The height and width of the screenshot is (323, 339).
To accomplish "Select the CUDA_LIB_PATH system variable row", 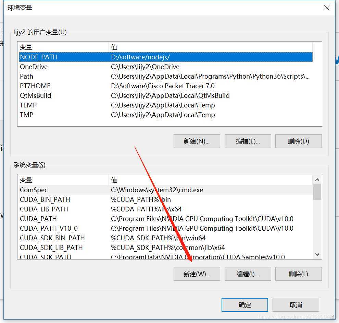I will pos(166,209).
